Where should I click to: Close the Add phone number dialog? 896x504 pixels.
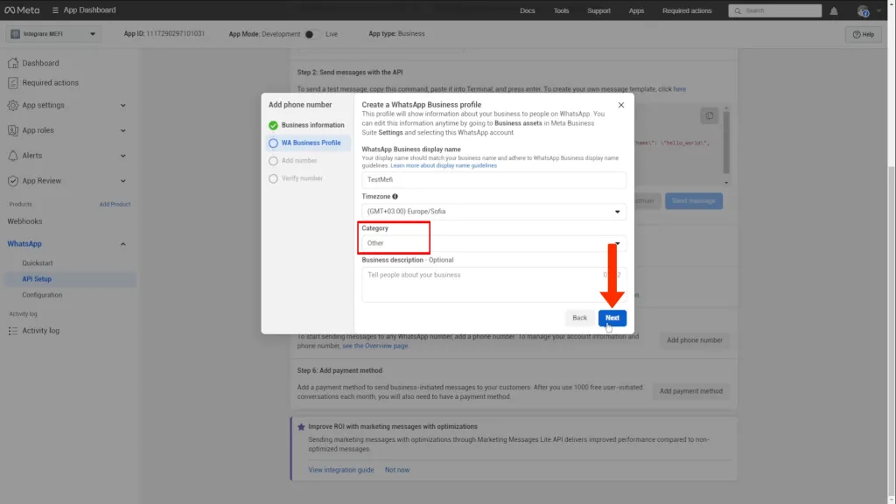(x=621, y=105)
